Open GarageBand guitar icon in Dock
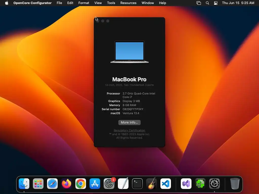Screen dimensions: 259x194 (152, 184)
